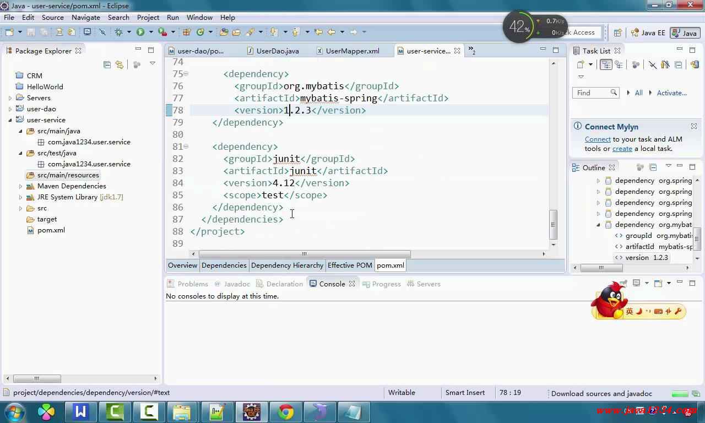Open the Run button dropdown arrow
The image size is (705, 423).
click(150, 32)
